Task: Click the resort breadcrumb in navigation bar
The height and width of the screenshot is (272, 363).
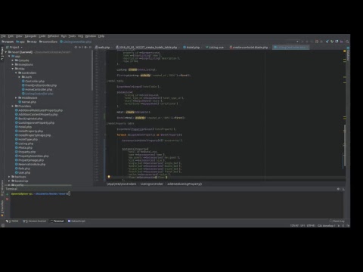Action: (8, 42)
